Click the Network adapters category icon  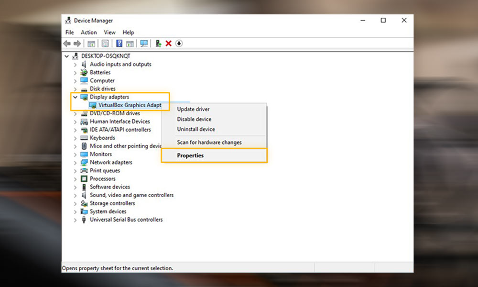84,163
